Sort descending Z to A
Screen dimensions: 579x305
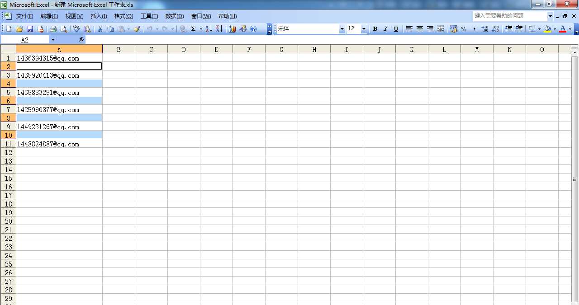pos(219,29)
